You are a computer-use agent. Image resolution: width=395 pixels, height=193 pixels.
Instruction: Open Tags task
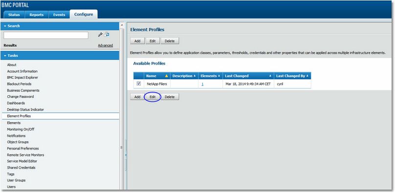point(11,174)
